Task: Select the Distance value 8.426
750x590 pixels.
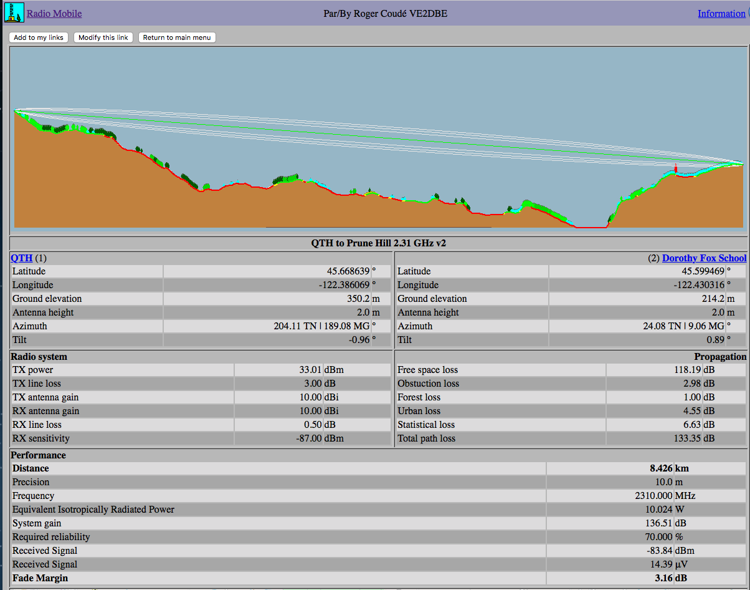Action: click(x=661, y=468)
